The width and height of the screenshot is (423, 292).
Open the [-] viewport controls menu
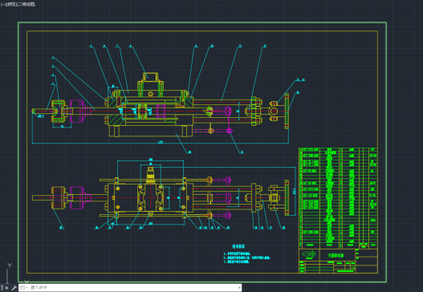point(3,4)
